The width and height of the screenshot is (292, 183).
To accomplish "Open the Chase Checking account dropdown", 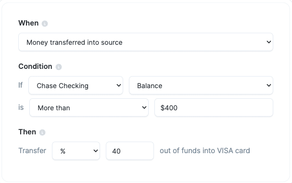I will point(76,85).
